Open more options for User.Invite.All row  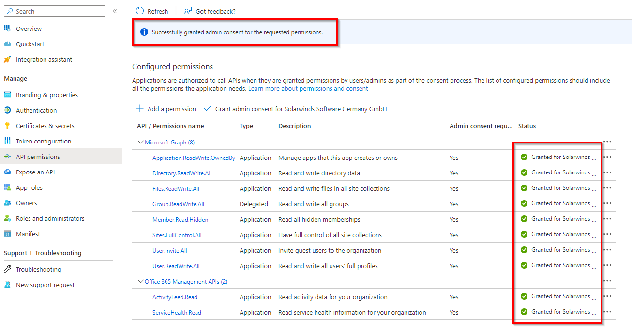[607, 250]
